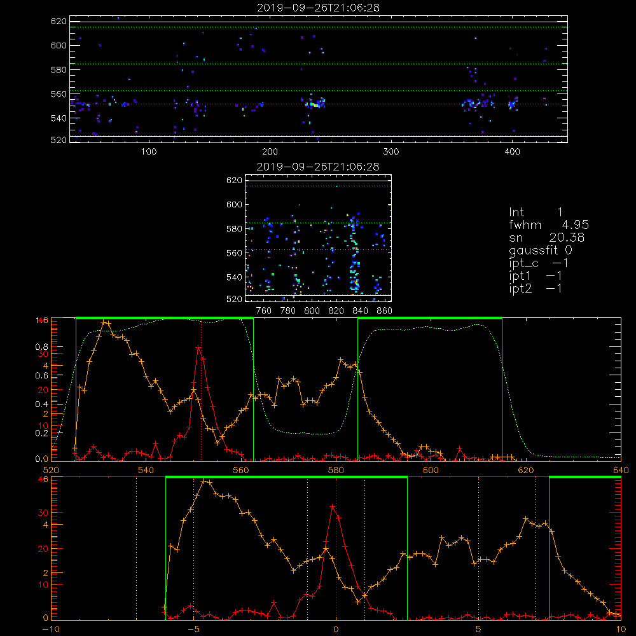Click x-axis label 780 of the small middle image

[288, 311]
